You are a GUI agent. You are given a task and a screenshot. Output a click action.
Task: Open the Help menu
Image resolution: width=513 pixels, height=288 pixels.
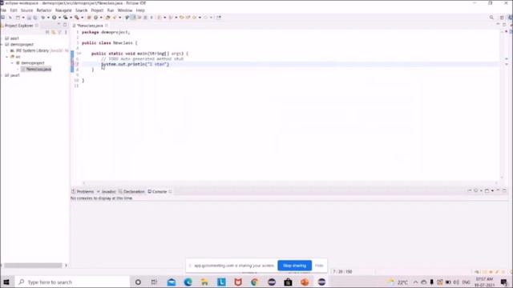pyautogui.click(x=140, y=10)
